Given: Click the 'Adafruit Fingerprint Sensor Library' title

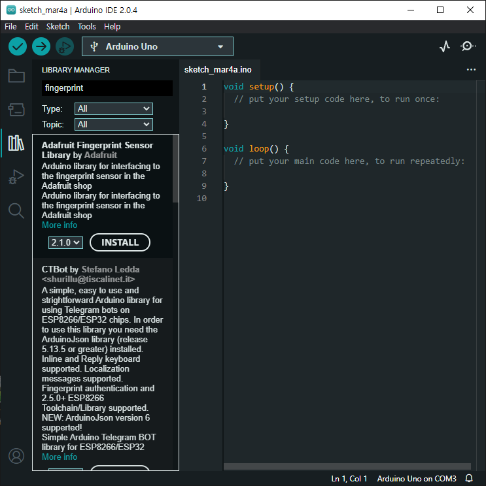Looking at the screenshot, I should pos(97,150).
